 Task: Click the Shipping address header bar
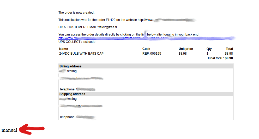coord(146,94)
